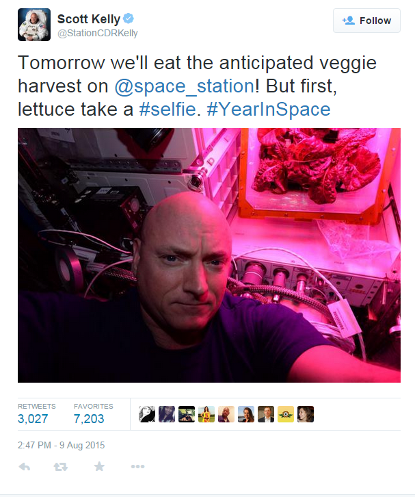View the 7,203 favorites list
The height and width of the screenshot is (497, 415).
click(x=93, y=414)
